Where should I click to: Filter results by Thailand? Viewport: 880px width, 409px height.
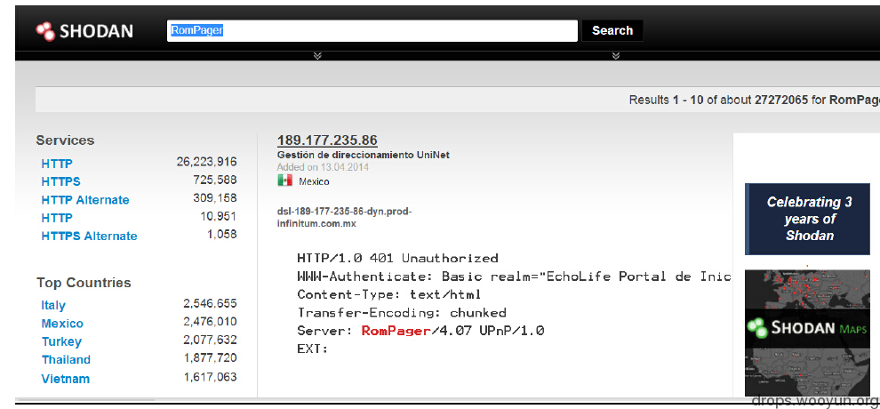click(67, 359)
